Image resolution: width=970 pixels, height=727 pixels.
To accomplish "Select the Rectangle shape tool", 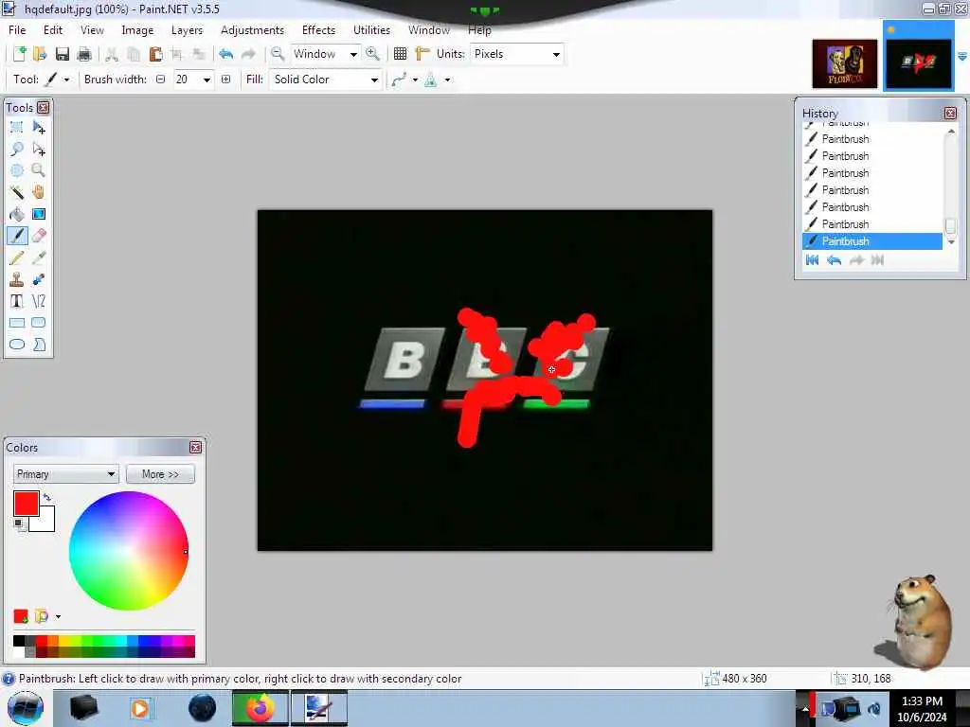I will pos(17,323).
